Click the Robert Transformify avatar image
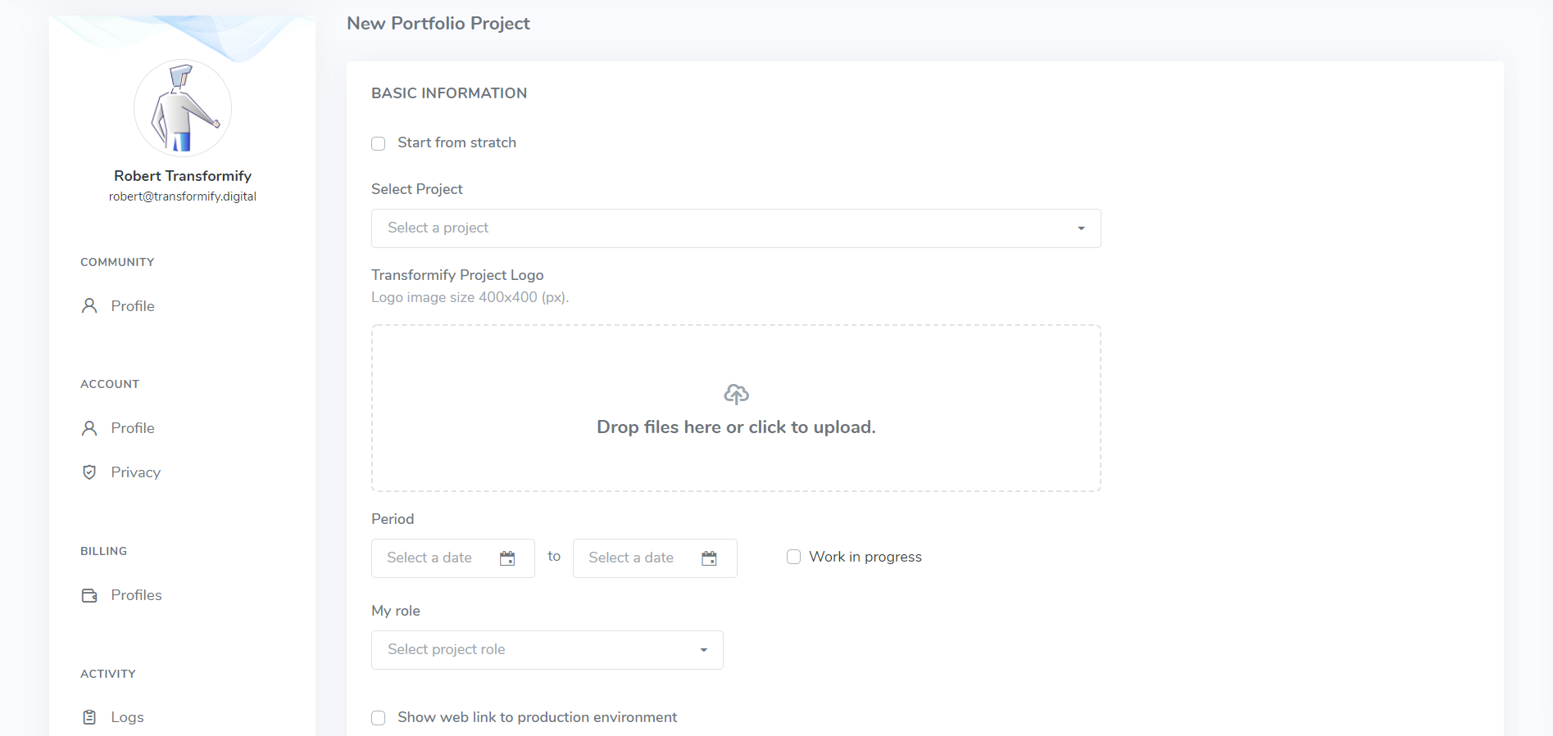This screenshot has width=1553, height=736. tap(183, 108)
